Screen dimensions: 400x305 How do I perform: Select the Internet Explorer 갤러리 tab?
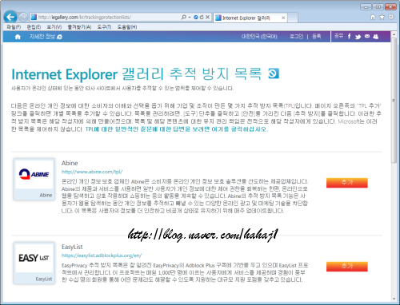[246, 18]
